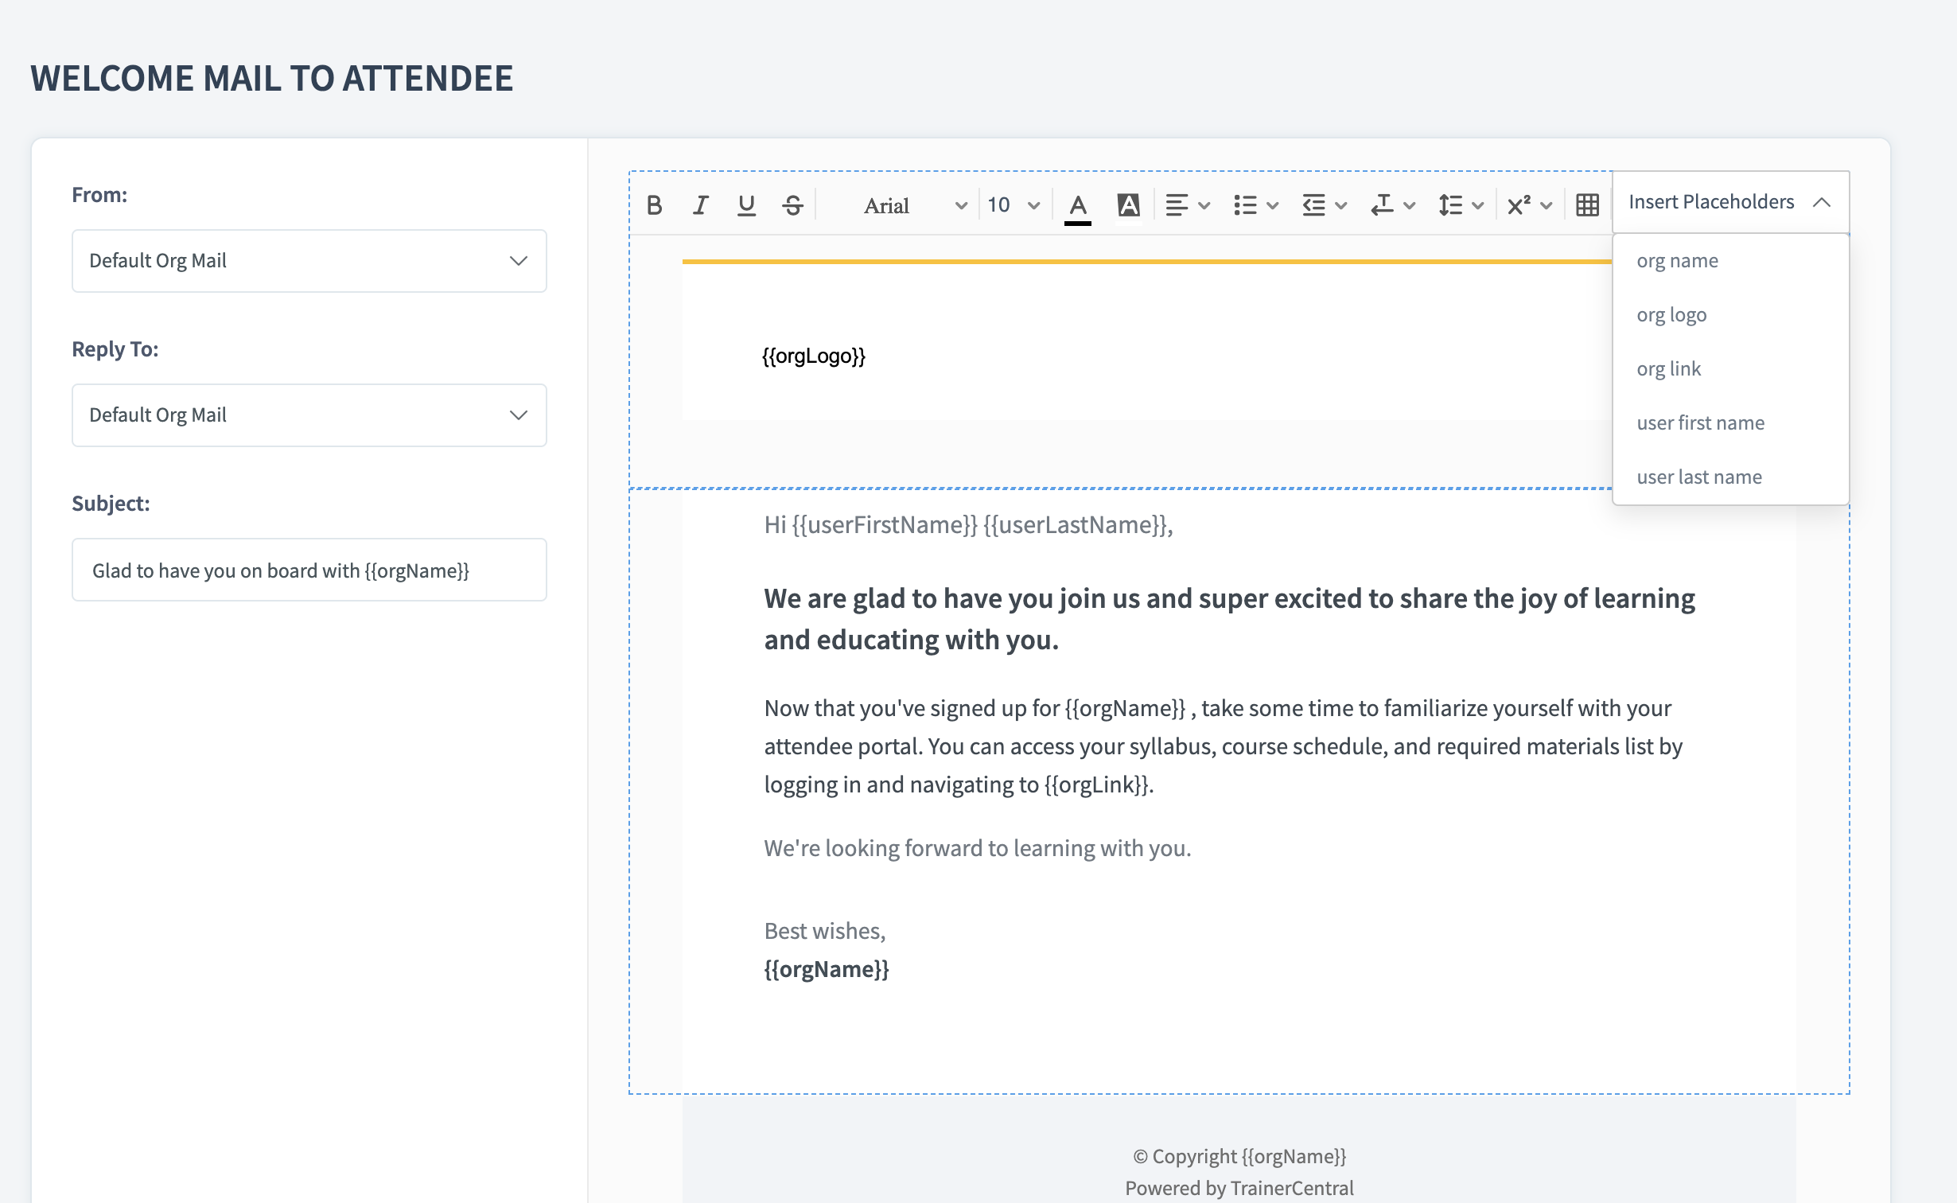Open the indent options
The image size is (1957, 1203).
pos(1324,205)
